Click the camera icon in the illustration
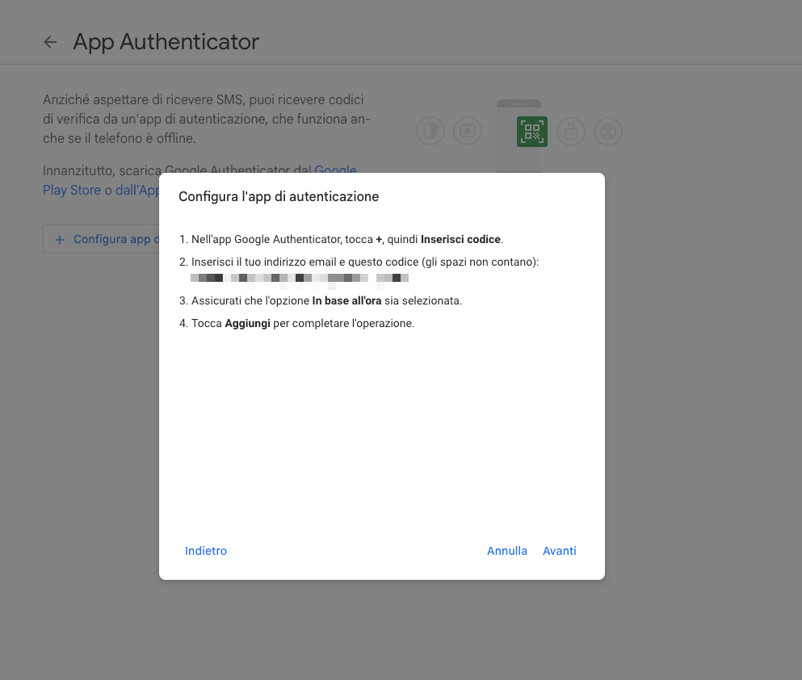 (468, 132)
